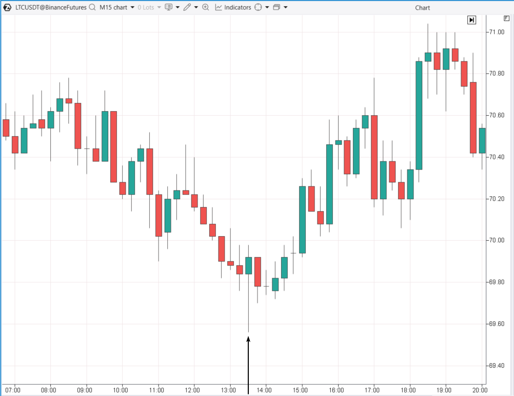Select the crosshair cursor tool
The width and height of the screenshot is (514, 396).
click(257, 7)
